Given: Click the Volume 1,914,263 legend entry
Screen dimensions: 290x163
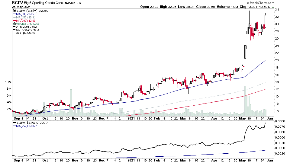Looking at the screenshot, I should pos(28,24).
